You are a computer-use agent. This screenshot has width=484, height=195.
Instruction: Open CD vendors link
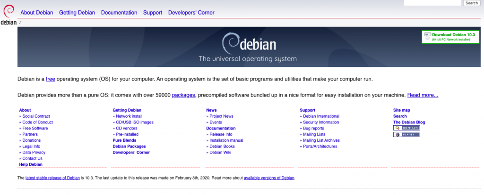pyautogui.click(x=127, y=128)
